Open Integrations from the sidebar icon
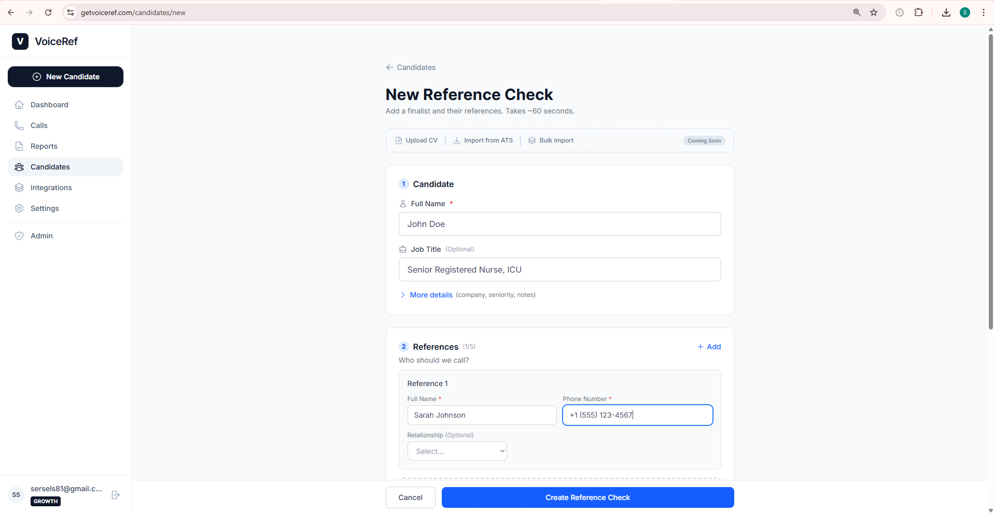Viewport: 994px width, 513px height. coord(19,188)
